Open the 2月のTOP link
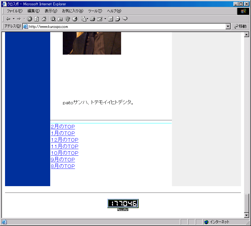 pyautogui.click(x=63, y=126)
